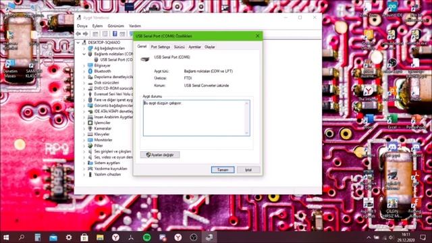
Task: Expand the Klavyeler node
Action: (84, 134)
